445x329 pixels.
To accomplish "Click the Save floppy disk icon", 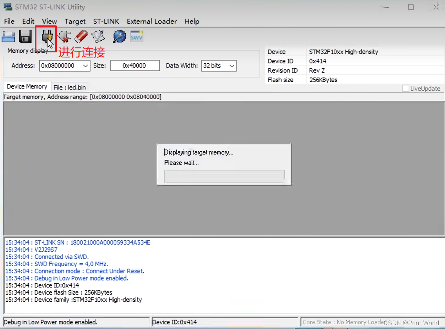I will [x=25, y=36].
